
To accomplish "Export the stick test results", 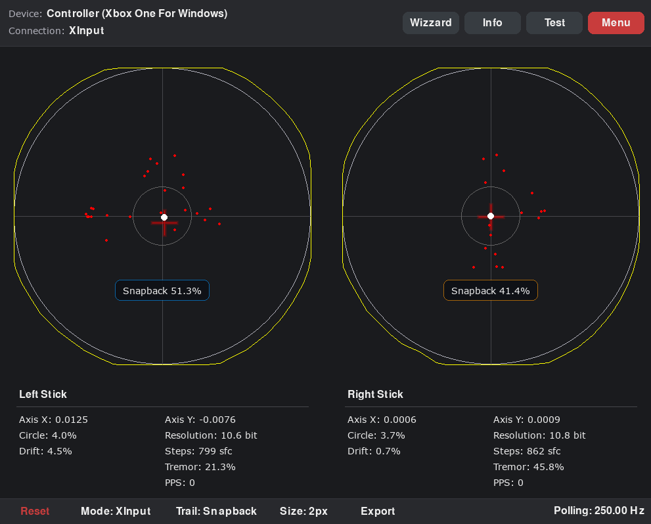I will coord(378,511).
